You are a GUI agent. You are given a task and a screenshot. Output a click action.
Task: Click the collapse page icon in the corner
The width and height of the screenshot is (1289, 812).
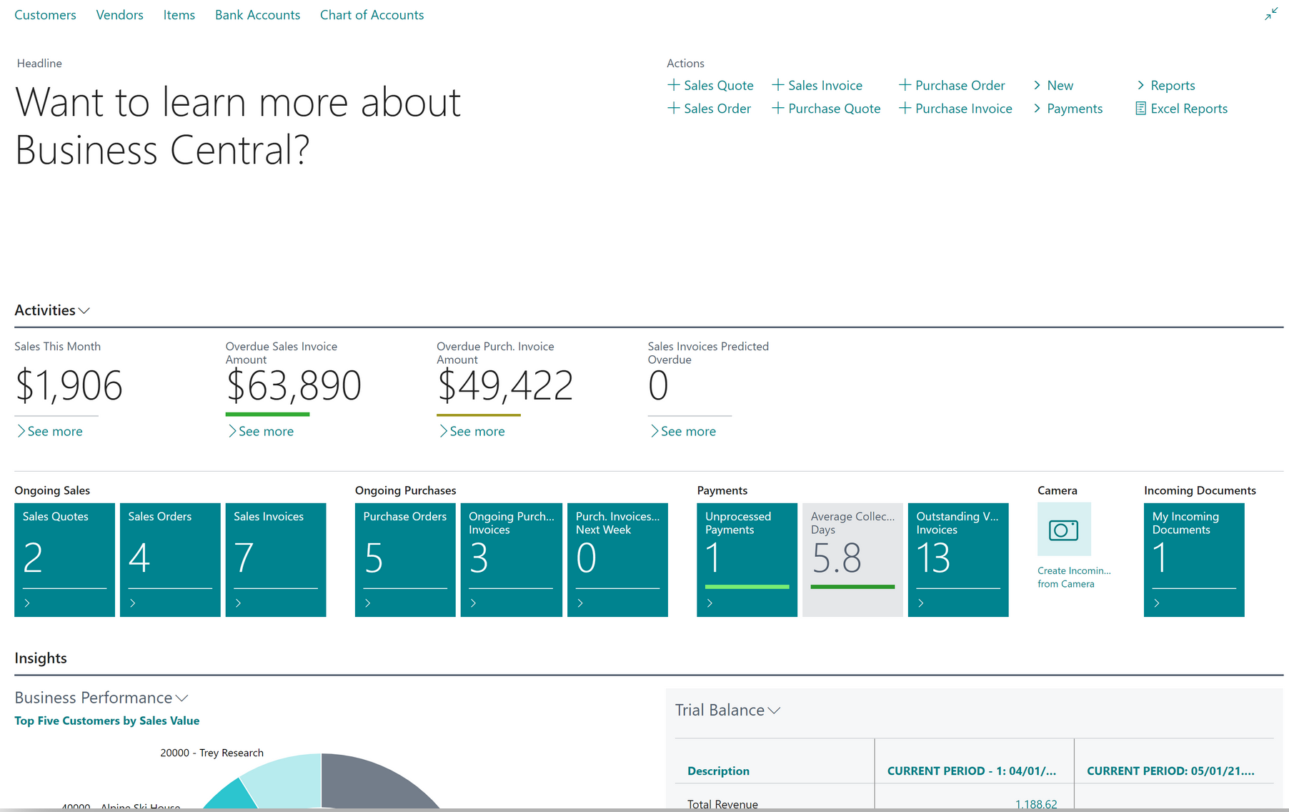[1271, 14]
